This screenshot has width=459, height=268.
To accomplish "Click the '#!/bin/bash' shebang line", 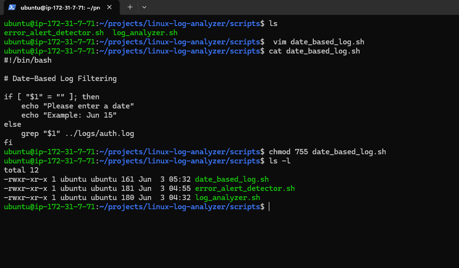I will [28, 60].
